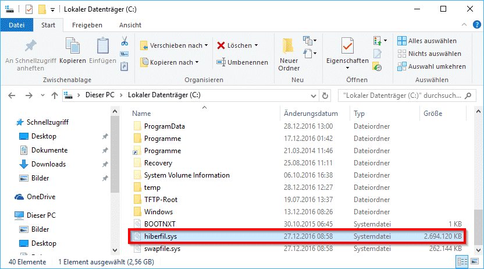The image size is (484, 269).
Task: Click the Neuer Ordner folder icon
Action: pyautogui.click(x=288, y=46)
